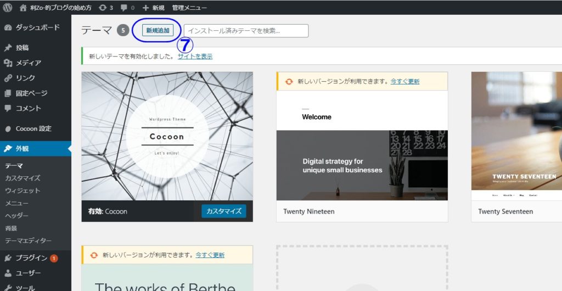Open テーマエディター submenu item

[28, 240]
